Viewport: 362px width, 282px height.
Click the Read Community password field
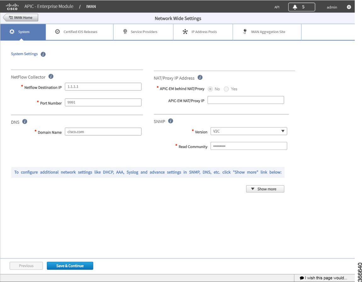tap(249, 146)
